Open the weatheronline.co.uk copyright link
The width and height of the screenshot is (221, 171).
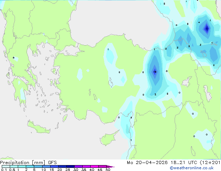(x=192, y=168)
